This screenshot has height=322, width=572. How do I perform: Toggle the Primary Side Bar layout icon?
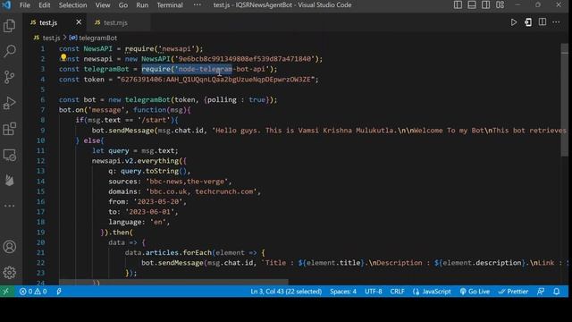click(x=458, y=4)
